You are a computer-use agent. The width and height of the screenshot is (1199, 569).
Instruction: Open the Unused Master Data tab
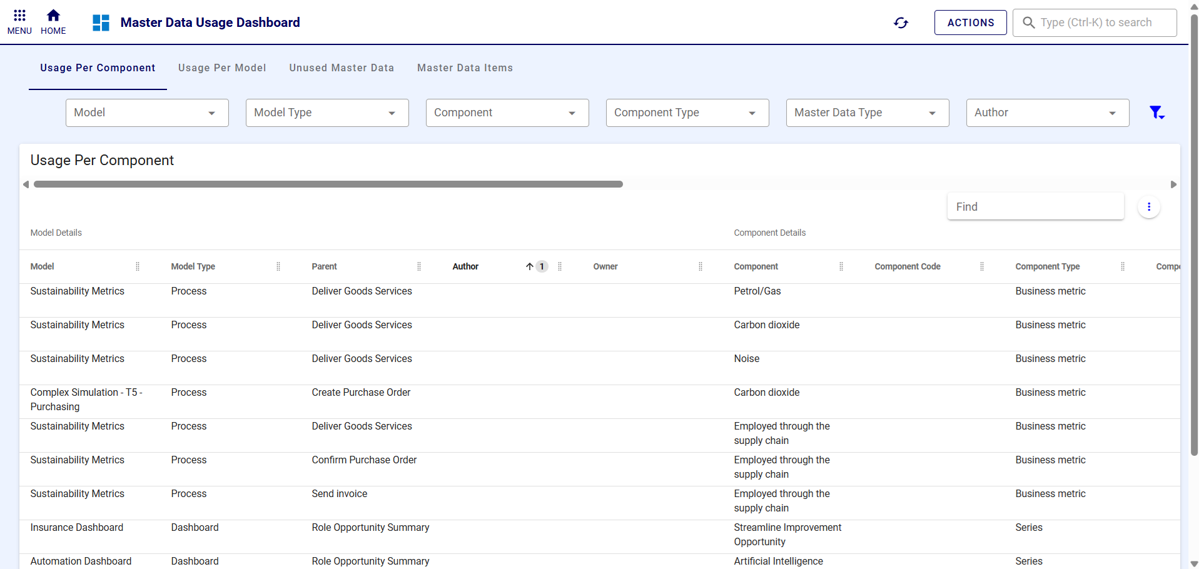(x=341, y=68)
